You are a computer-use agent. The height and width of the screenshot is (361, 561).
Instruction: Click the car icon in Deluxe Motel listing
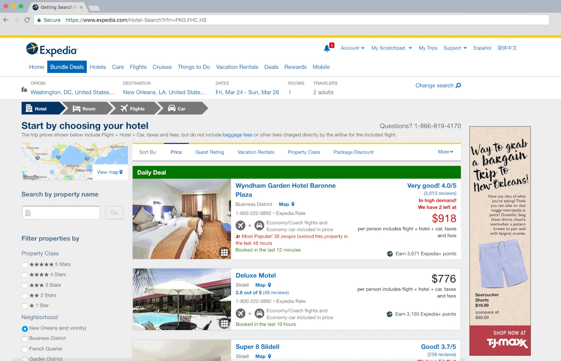(x=259, y=314)
